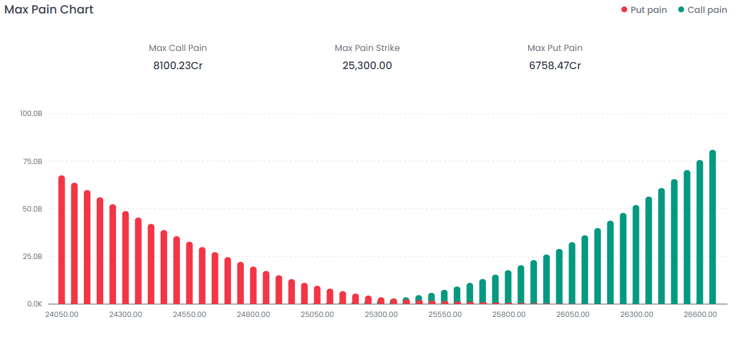Click the 24550.00 x-axis strike label

tap(189, 315)
